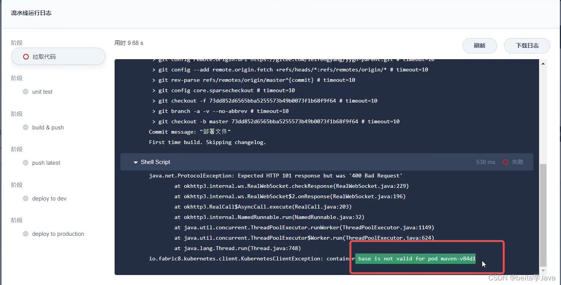Click highlighted text base is not valid for pod
The width and height of the screenshot is (561, 285).
(x=416, y=258)
